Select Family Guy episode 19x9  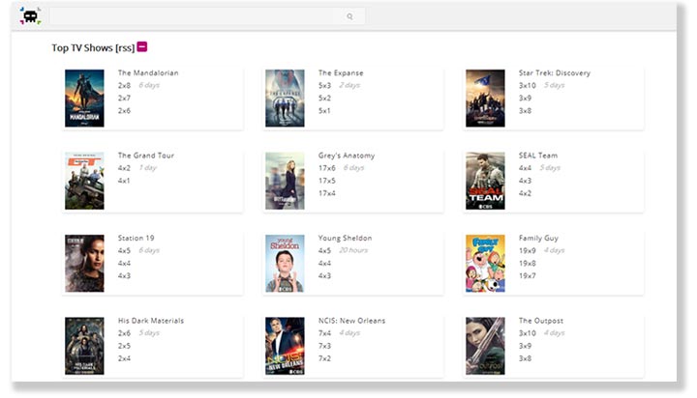(527, 250)
